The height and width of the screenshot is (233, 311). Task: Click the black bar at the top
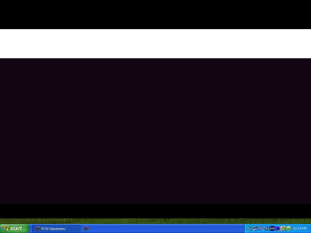pyautogui.click(x=155, y=14)
